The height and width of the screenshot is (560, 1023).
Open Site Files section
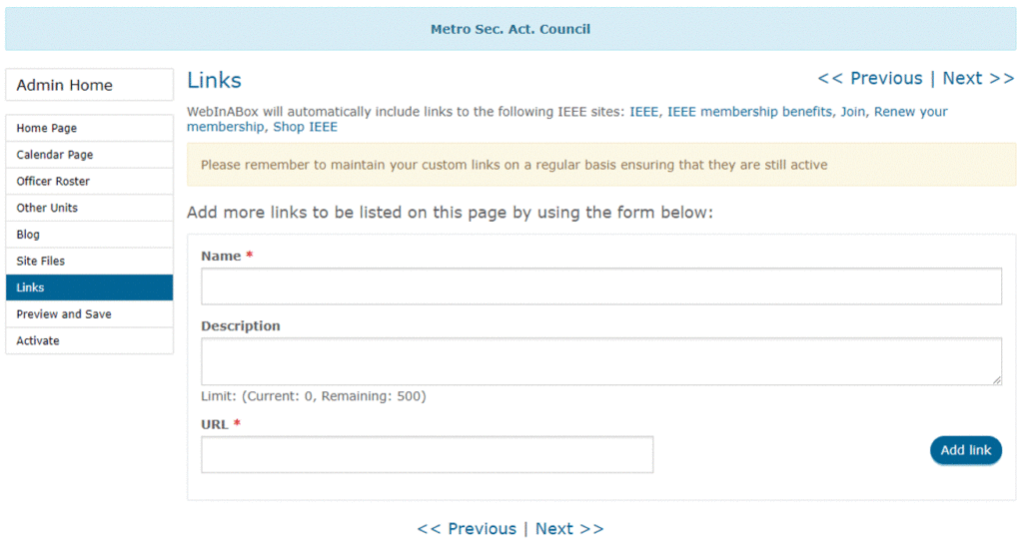point(89,261)
